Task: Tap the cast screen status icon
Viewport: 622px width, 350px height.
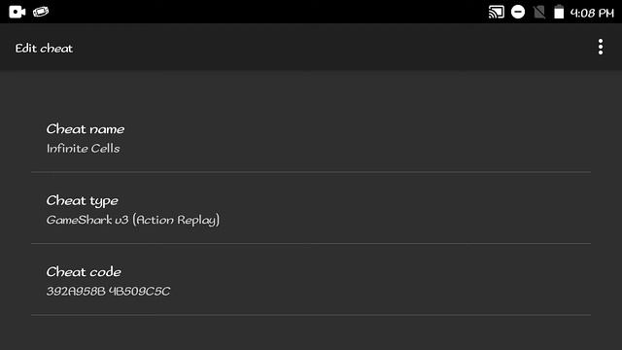Action: [x=496, y=12]
